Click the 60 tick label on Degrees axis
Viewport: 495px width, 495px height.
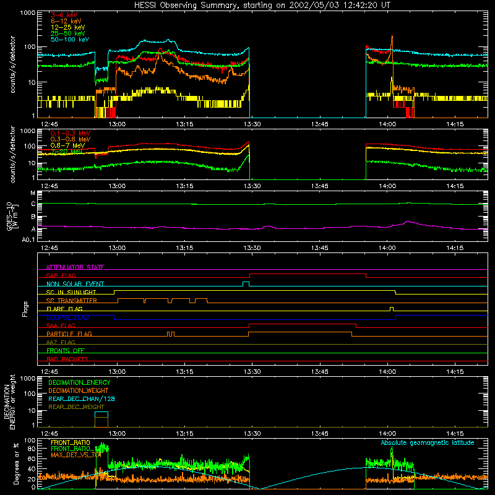32,458
